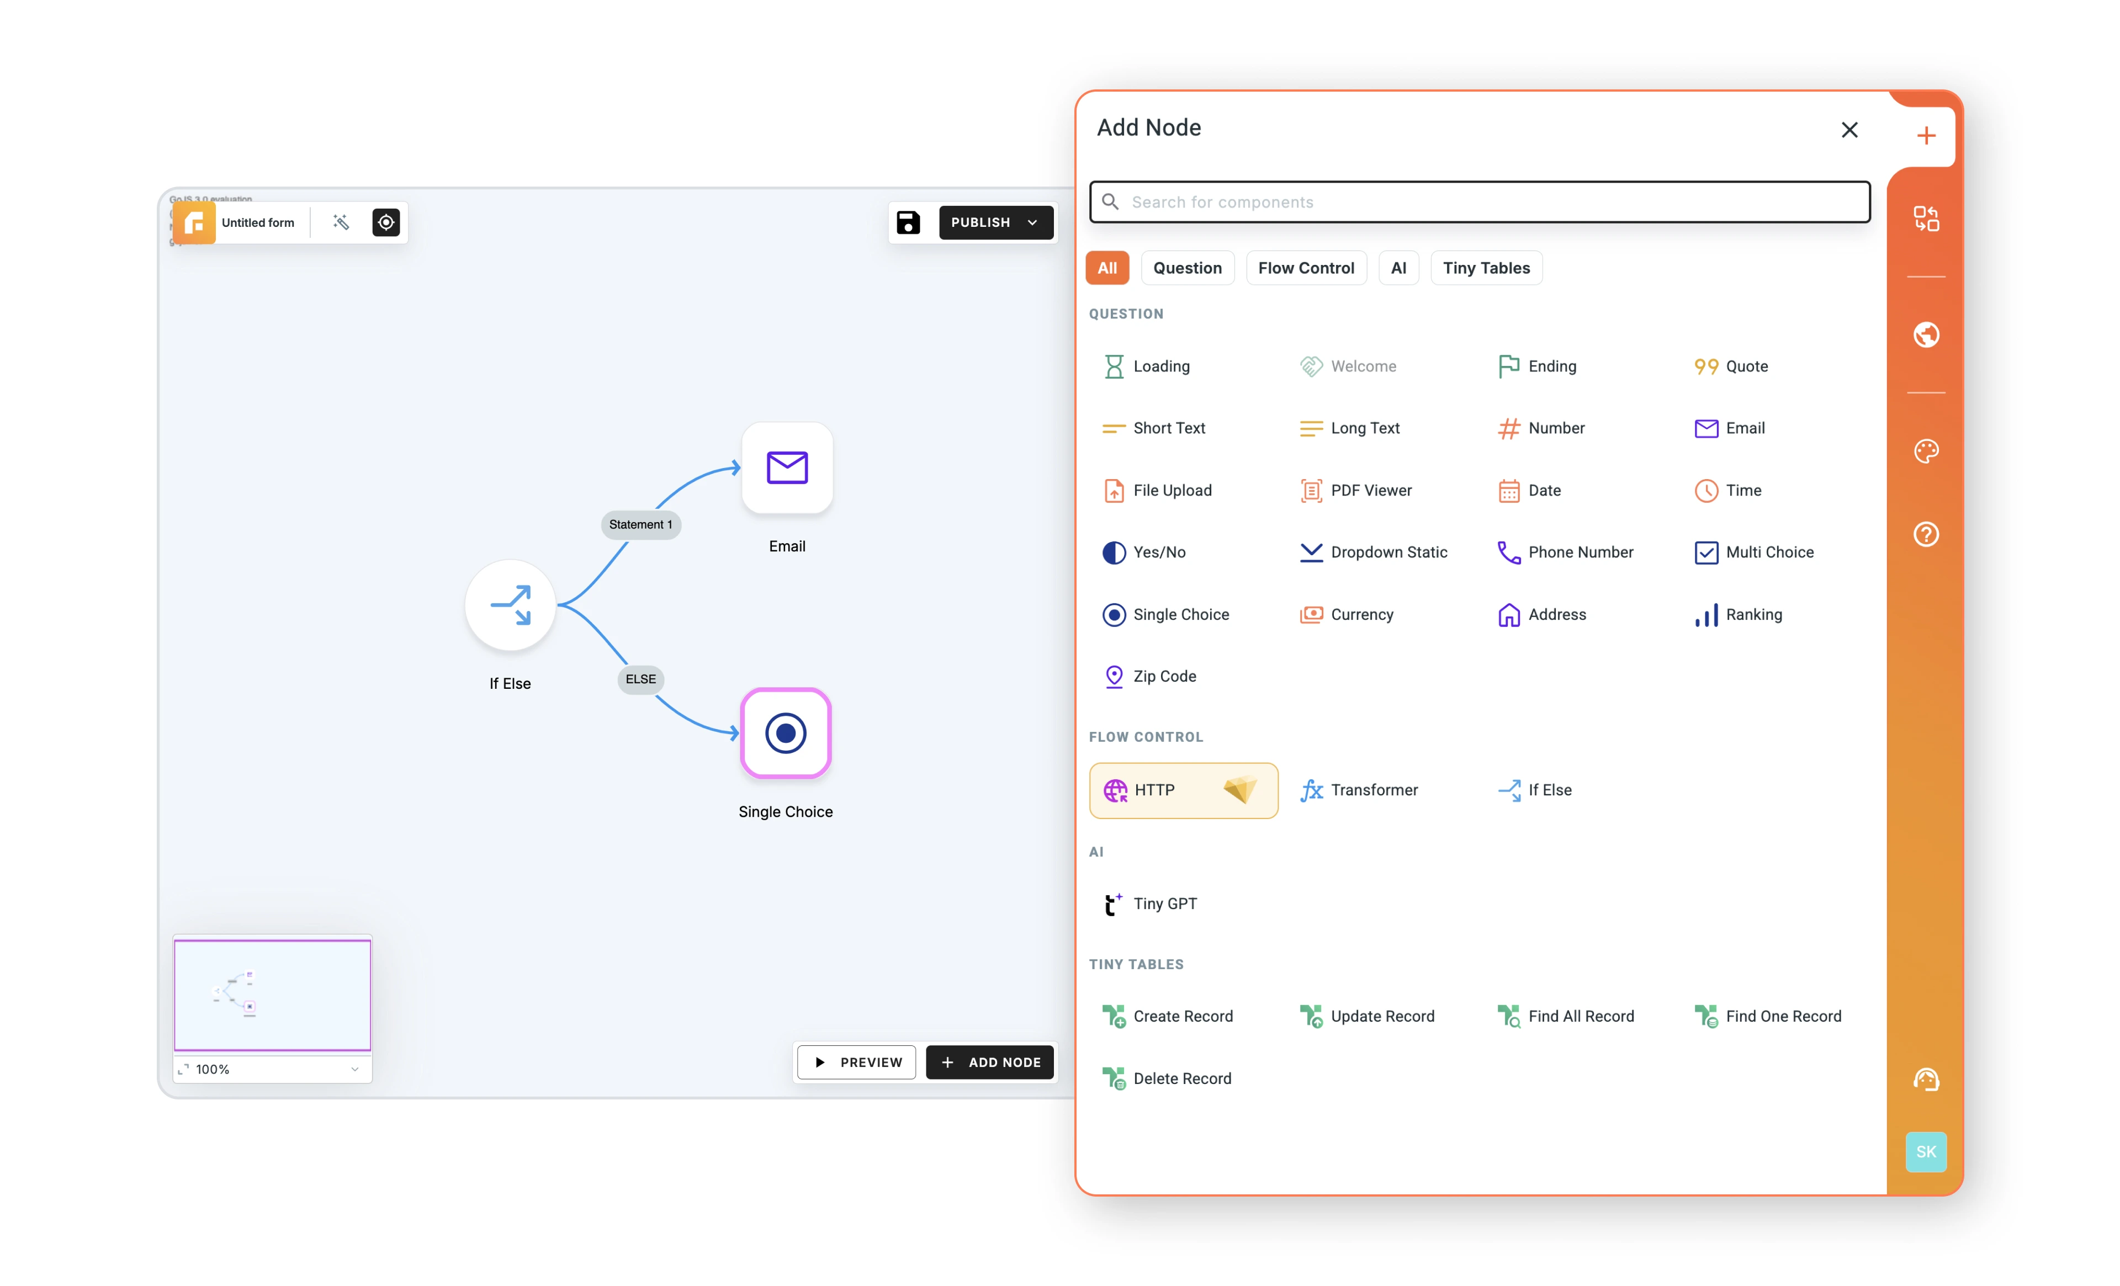Viewport: 2120px width, 1286px height.
Task: Switch to the Flow Control category filter
Action: 1306,268
